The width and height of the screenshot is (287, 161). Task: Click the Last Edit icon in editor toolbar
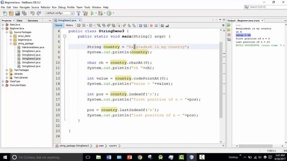click(79, 25)
